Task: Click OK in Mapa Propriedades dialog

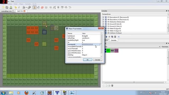Action: coord(87,60)
